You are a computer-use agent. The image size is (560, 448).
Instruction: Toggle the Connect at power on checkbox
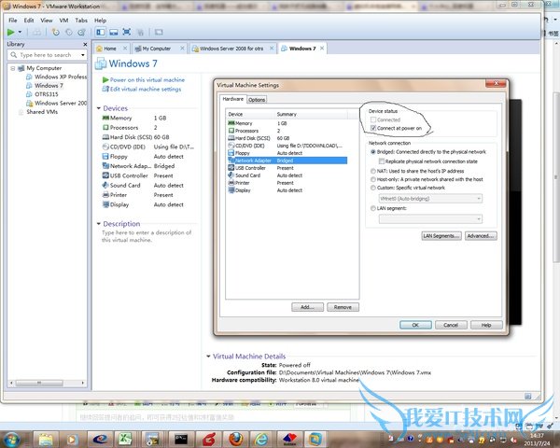(x=373, y=128)
